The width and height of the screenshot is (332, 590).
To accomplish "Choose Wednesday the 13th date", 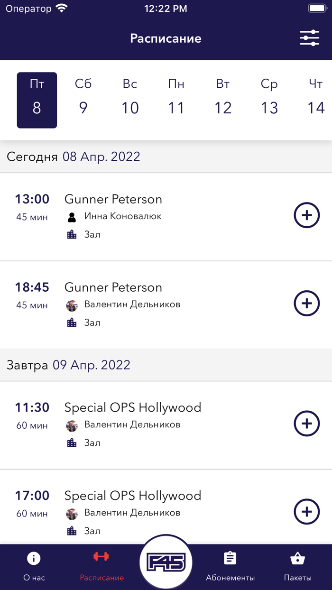I will click(x=269, y=100).
